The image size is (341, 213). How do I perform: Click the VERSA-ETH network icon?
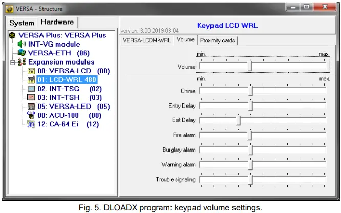tap(22, 53)
